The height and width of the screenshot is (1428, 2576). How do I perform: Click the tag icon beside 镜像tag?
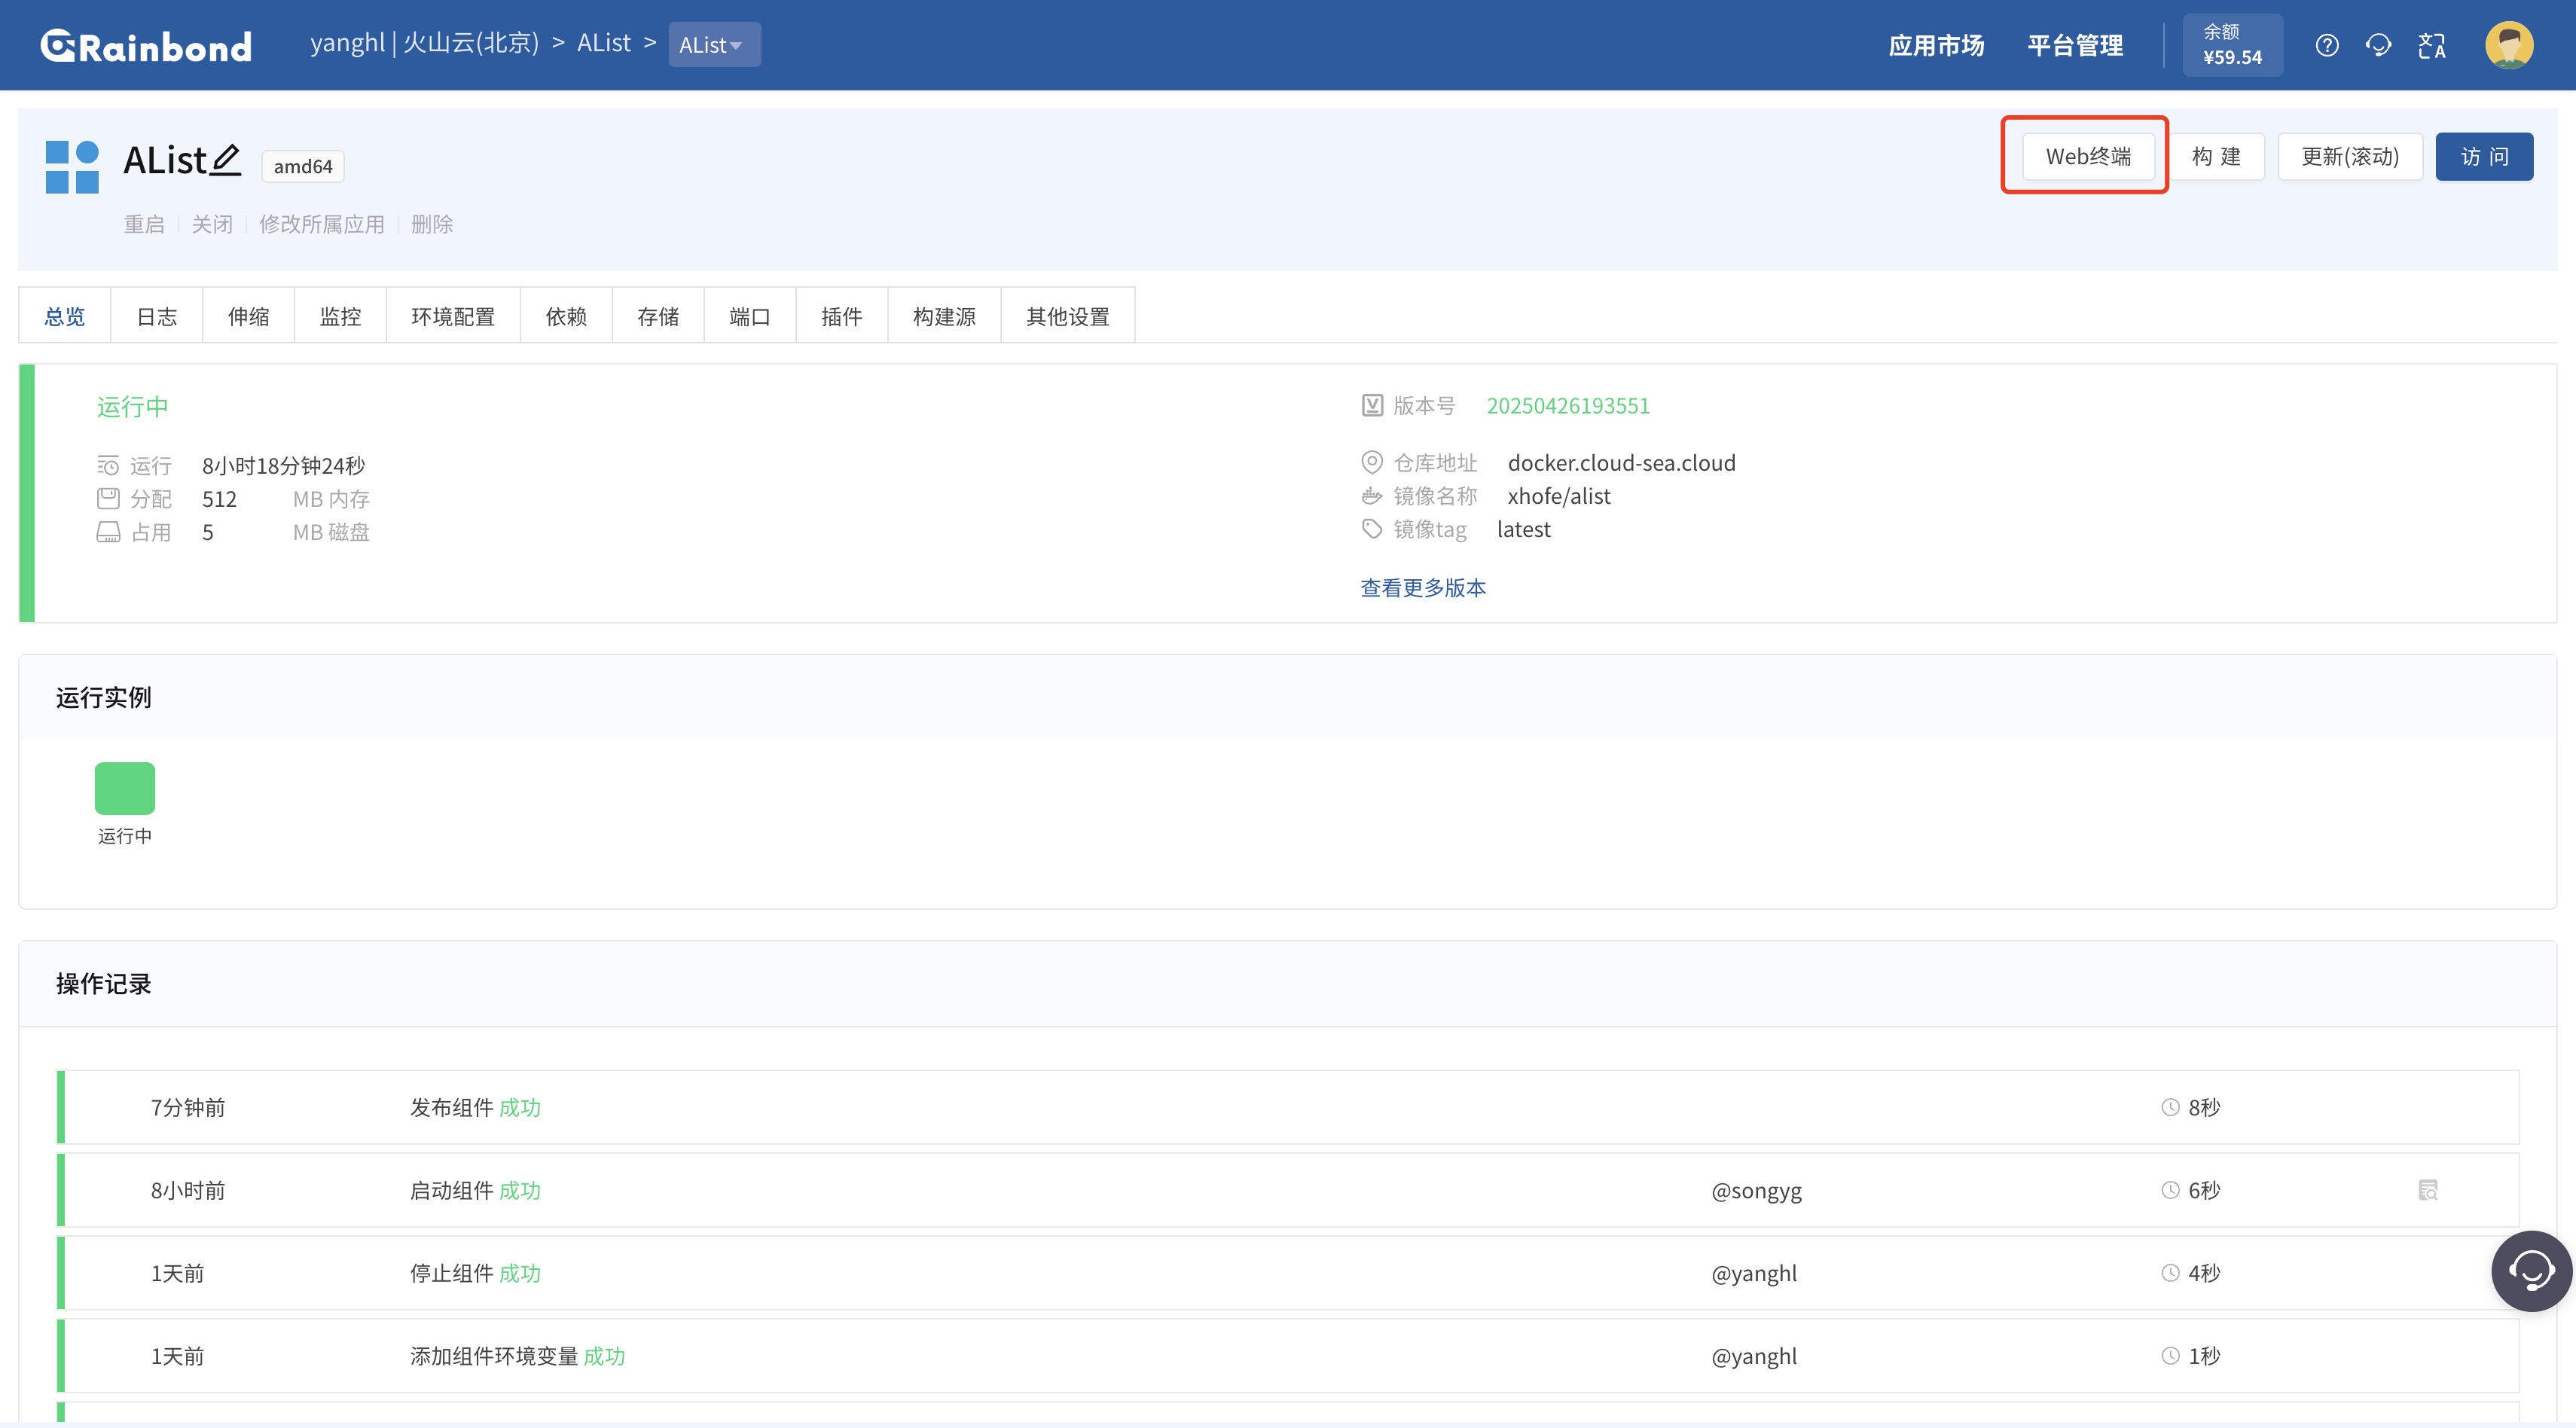pyautogui.click(x=1372, y=529)
